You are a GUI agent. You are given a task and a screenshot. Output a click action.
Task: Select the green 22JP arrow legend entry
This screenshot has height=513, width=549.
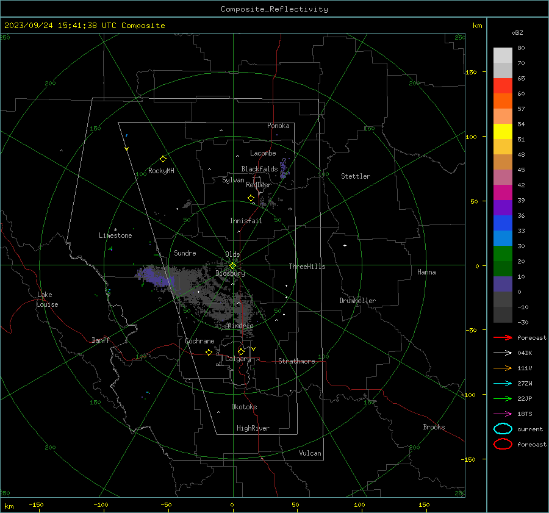pos(503,398)
